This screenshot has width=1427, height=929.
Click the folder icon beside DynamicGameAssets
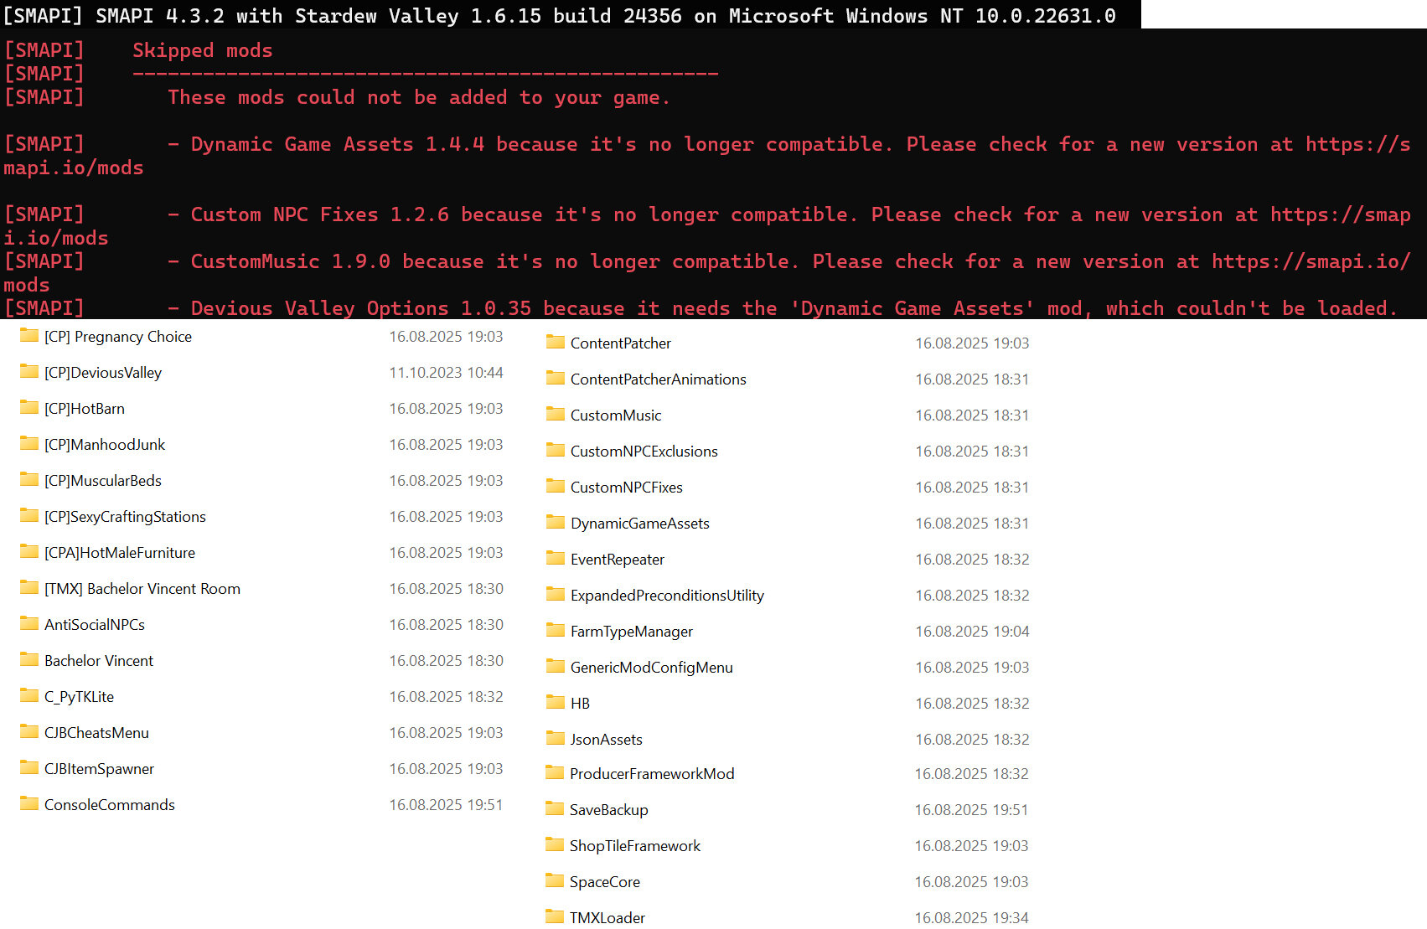click(555, 523)
